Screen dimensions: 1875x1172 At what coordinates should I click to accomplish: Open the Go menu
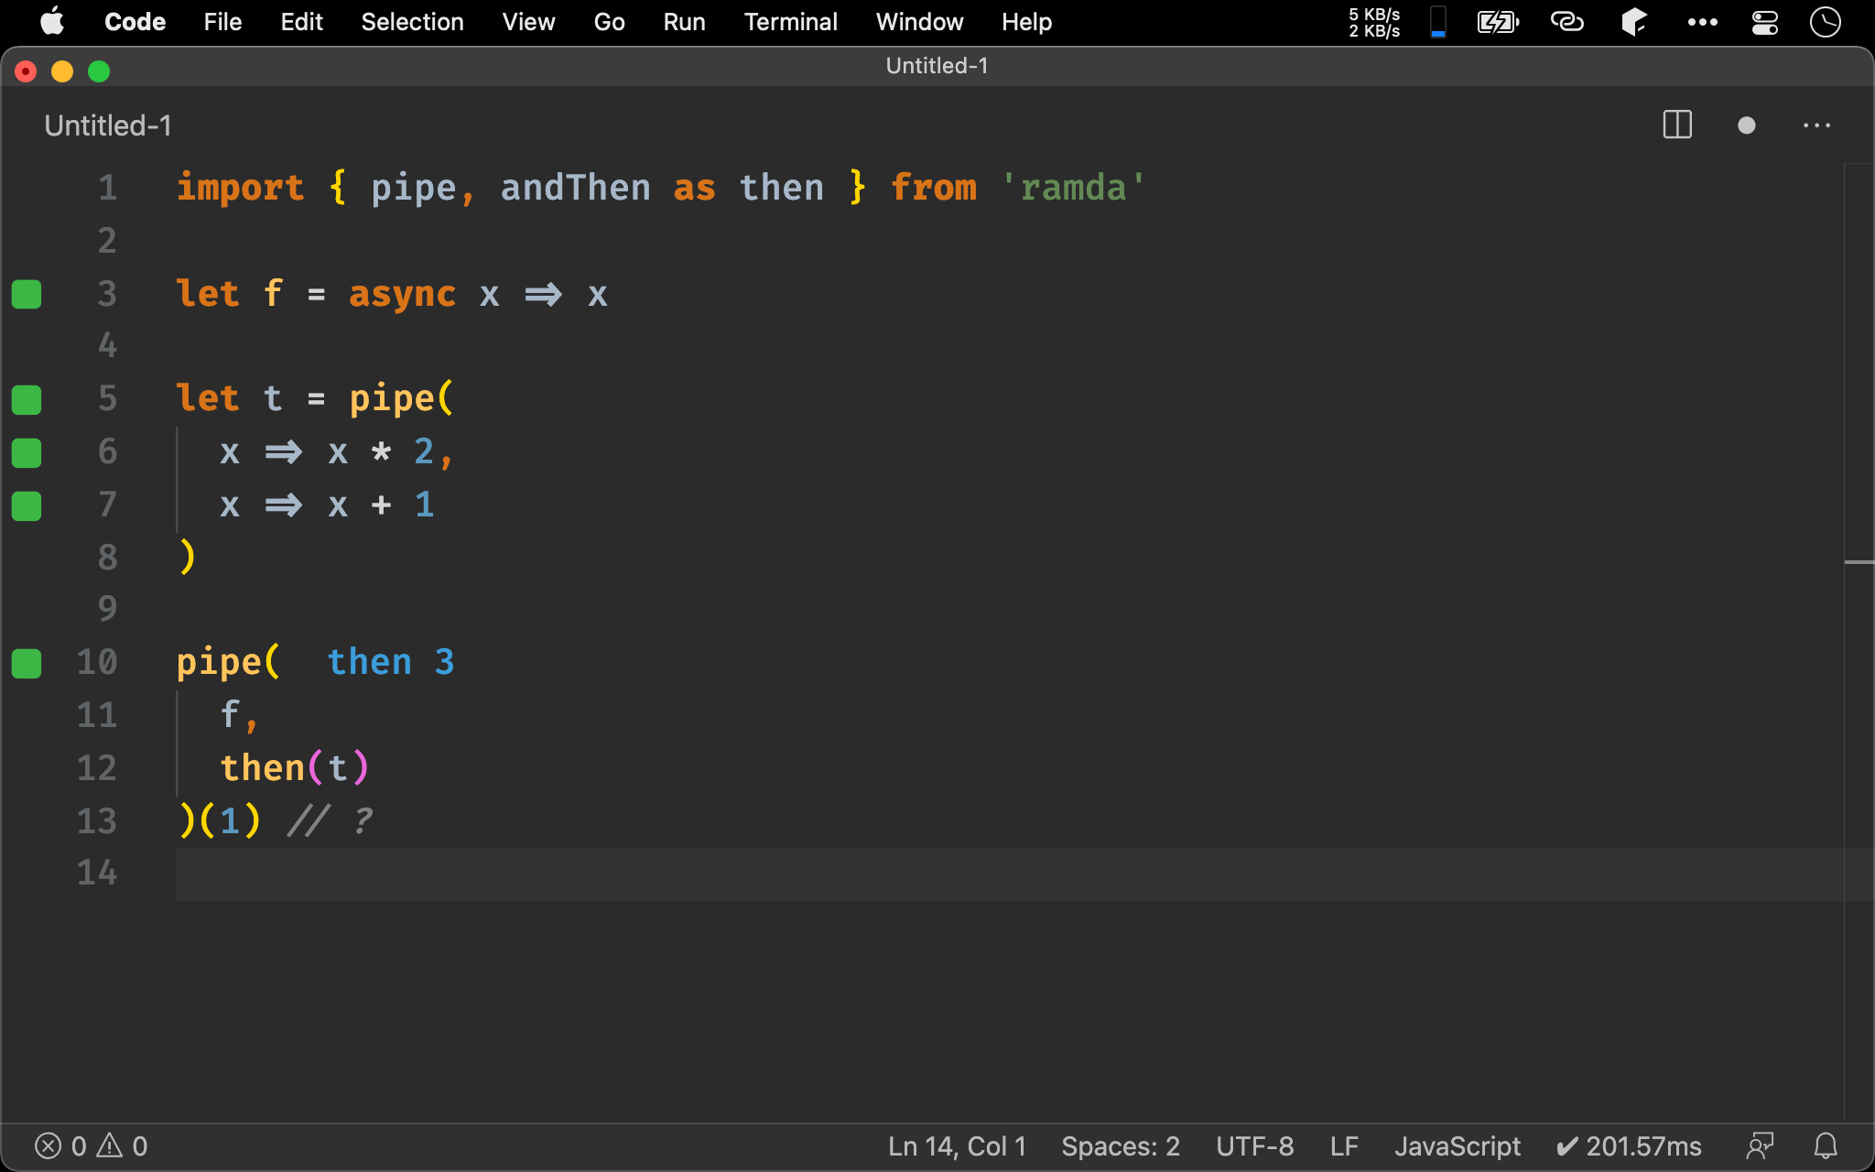point(609,21)
